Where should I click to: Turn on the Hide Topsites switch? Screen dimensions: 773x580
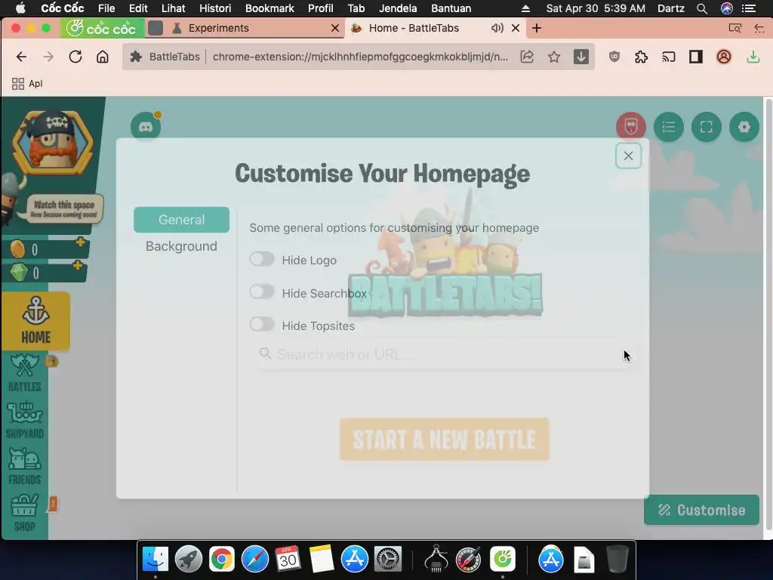262,325
